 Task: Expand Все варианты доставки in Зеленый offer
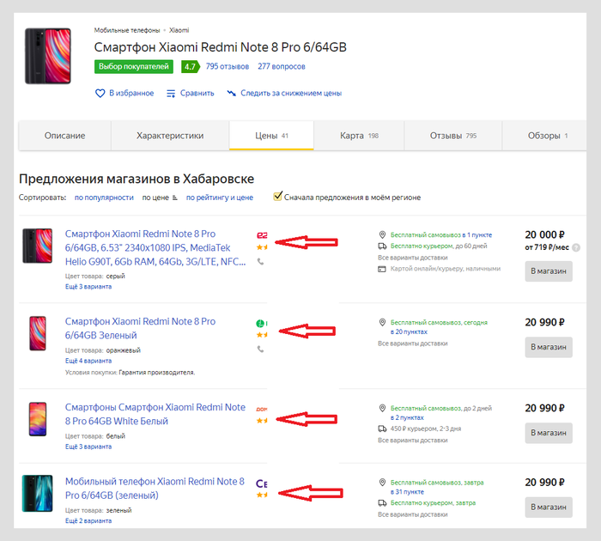click(x=413, y=343)
